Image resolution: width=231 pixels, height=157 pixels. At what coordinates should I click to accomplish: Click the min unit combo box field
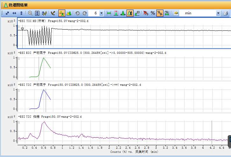click(x=198, y=13)
